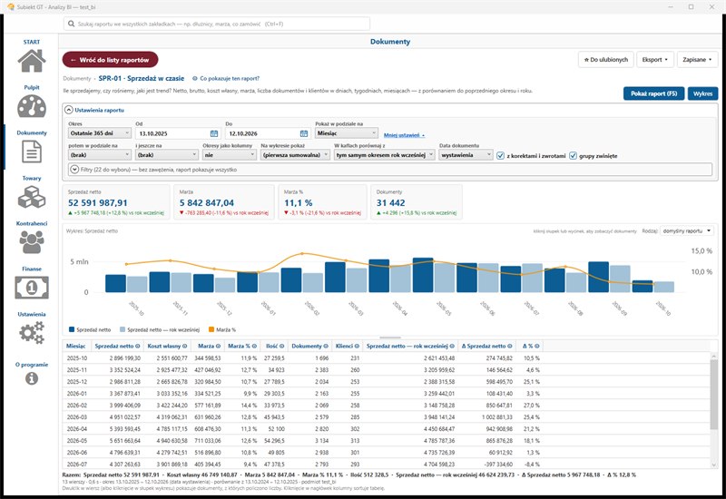
Task: Click 'Pokaż raport (F5)' button
Action: click(x=653, y=93)
